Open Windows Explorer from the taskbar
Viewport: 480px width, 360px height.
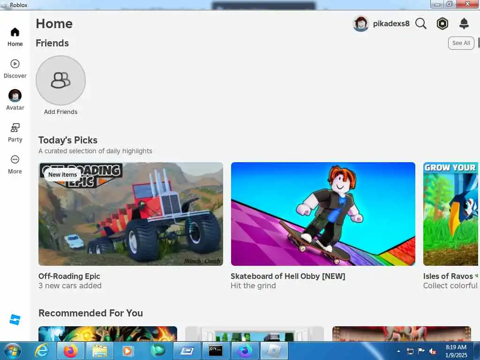(x=100, y=351)
